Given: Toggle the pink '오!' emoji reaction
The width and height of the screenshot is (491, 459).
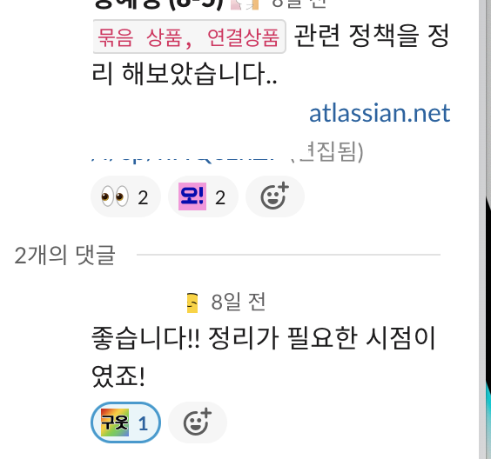Looking at the screenshot, I should [203, 196].
